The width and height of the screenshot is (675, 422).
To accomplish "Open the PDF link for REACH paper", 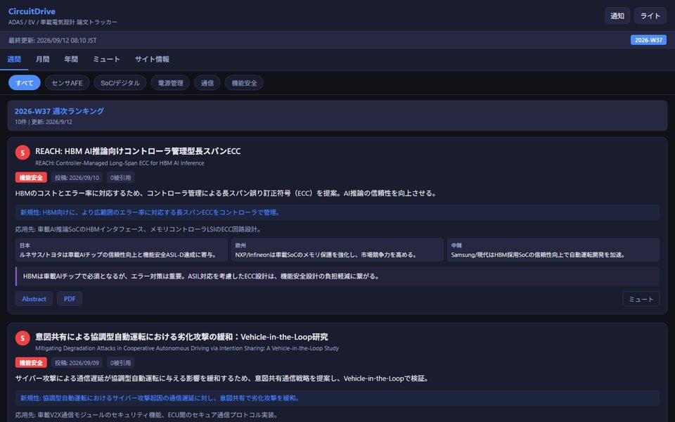I will tap(70, 299).
